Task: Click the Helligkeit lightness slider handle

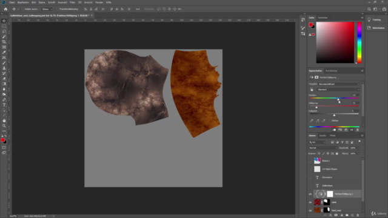Action: click(x=334, y=115)
